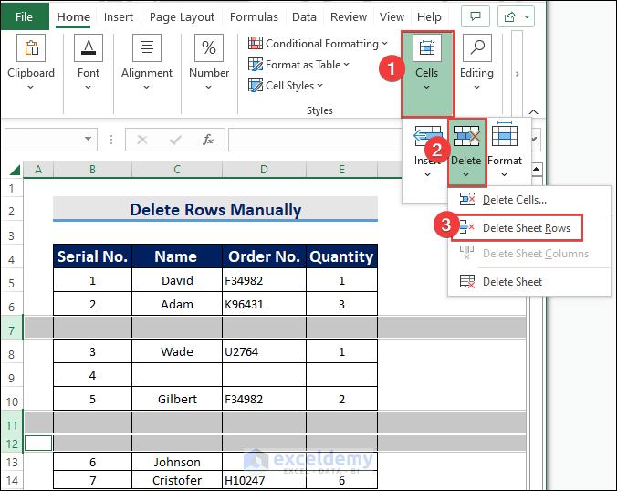Switch to the Page Layout tab
The image size is (617, 491).
pos(182,16)
